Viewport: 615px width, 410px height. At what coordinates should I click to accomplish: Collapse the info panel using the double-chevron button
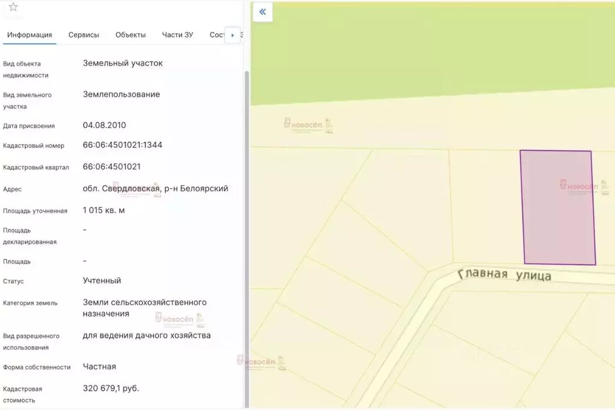[262, 11]
